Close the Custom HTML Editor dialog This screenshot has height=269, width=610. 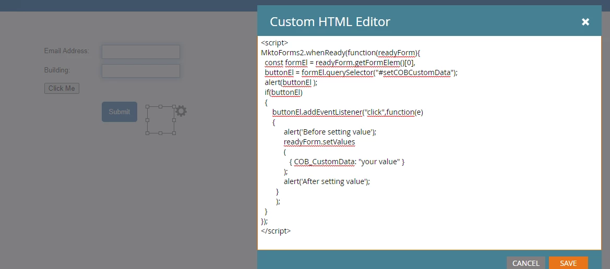(x=585, y=22)
